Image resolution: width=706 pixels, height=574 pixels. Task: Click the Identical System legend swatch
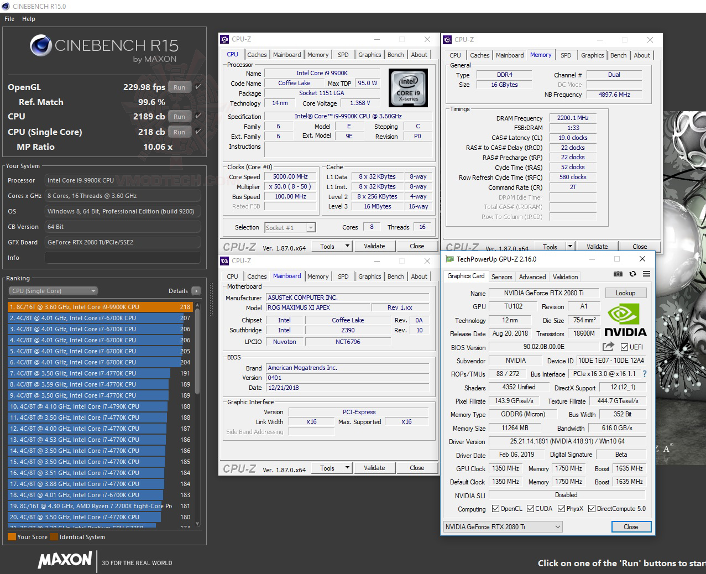click(54, 537)
